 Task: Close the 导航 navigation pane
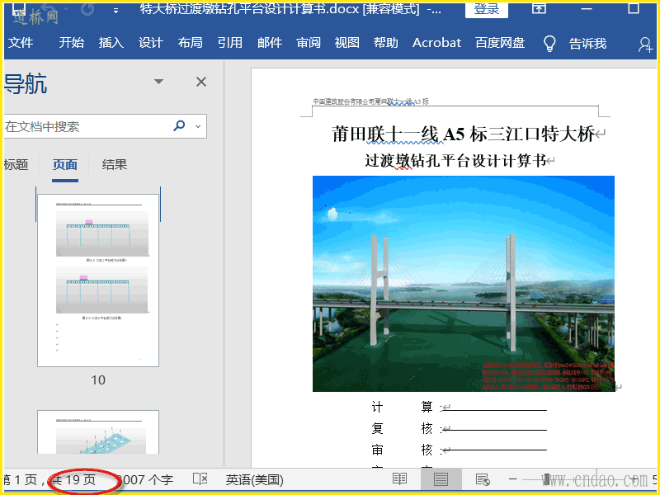pyautogui.click(x=201, y=82)
